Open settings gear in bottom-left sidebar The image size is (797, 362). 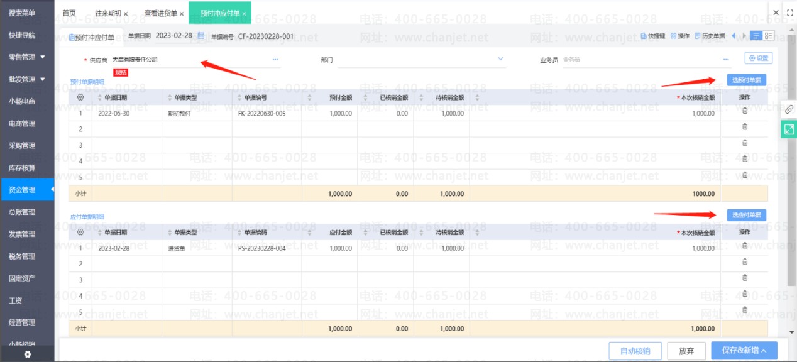(27, 354)
